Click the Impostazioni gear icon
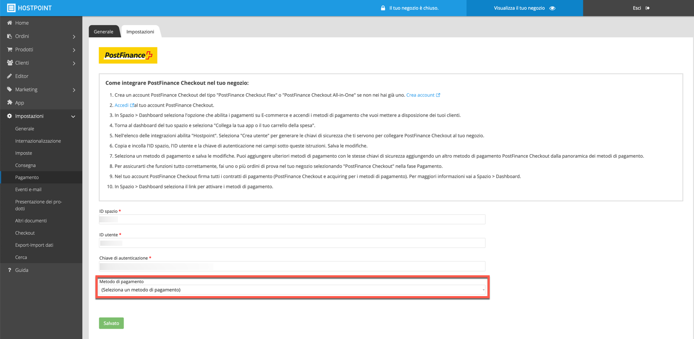Viewport: 694px width, 339px height. 10,116
